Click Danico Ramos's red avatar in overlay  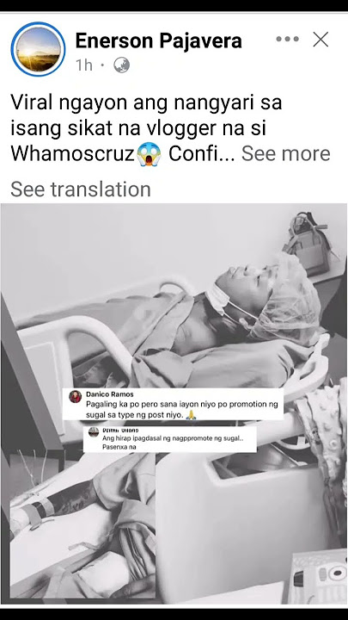[75, 397]
